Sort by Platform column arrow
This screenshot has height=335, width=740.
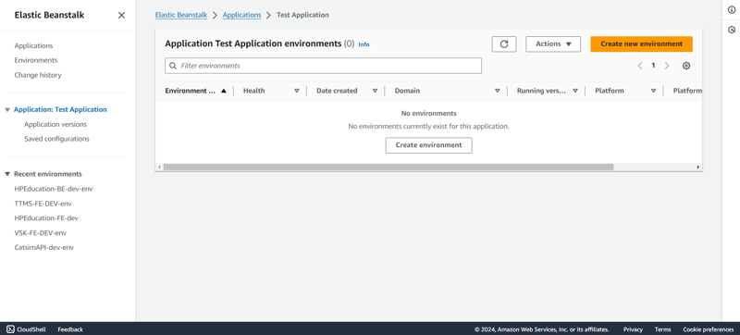(x=653, y=91)
